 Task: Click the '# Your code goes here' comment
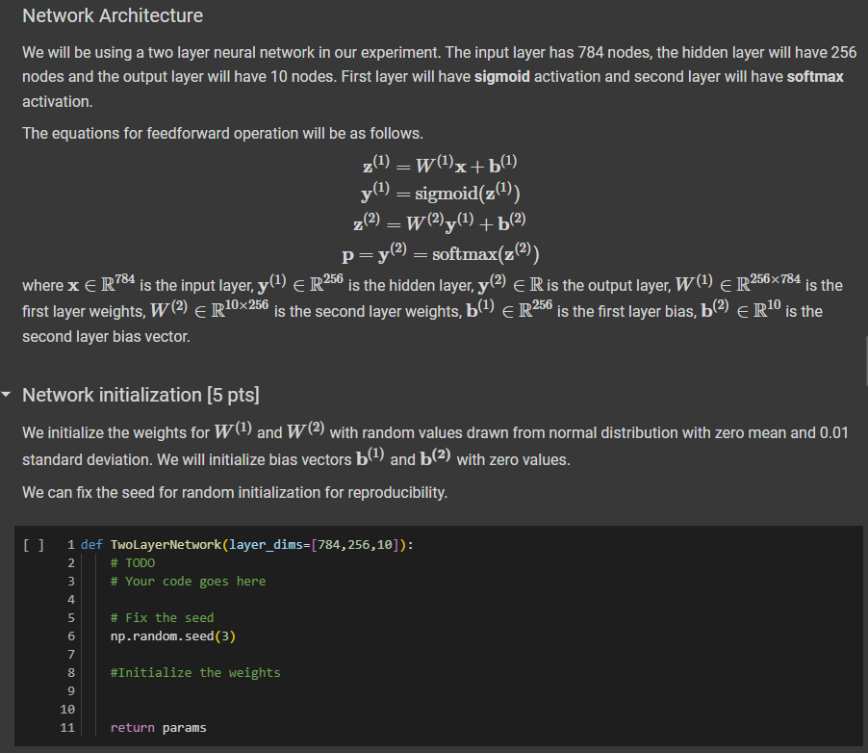pos(189,582)
